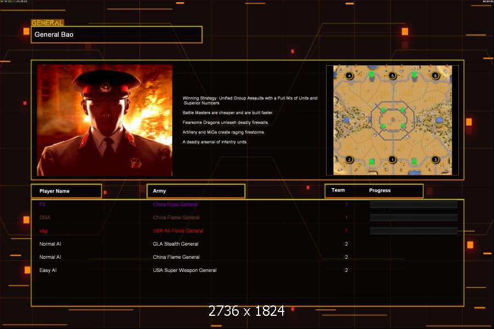The height and width of the screenshot is (329, 494).
Task: Click China Nuke General army text
Action: [175, 205]
